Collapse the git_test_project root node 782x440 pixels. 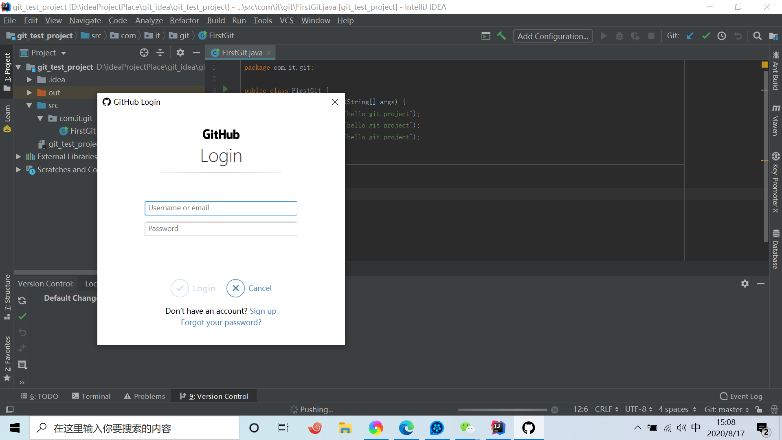pos(18,67)
